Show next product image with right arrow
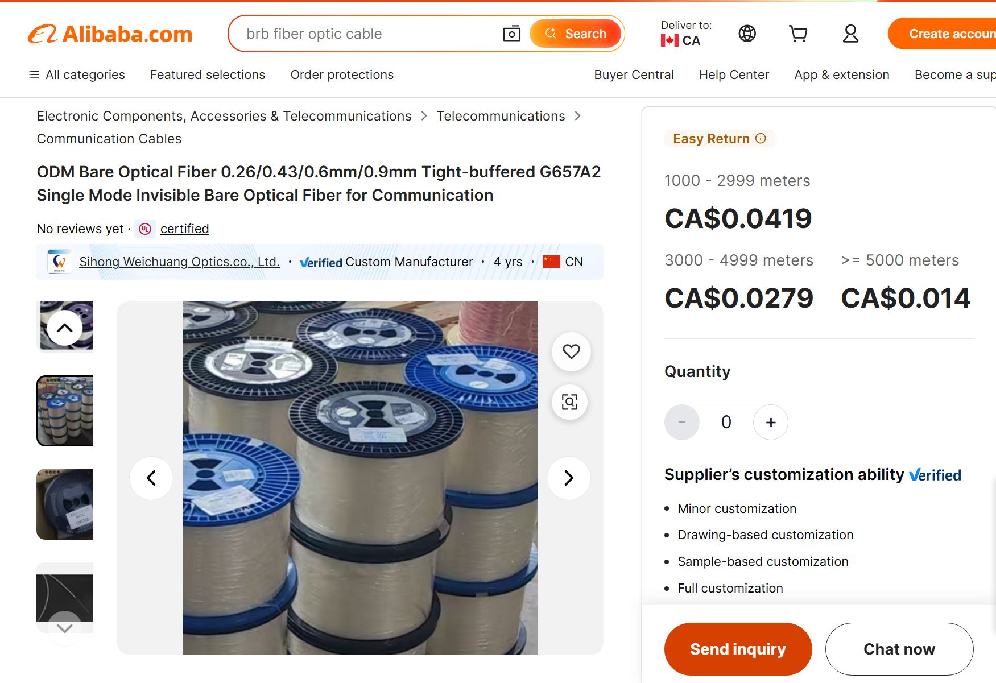996x683 pixels. click(568, 478)
